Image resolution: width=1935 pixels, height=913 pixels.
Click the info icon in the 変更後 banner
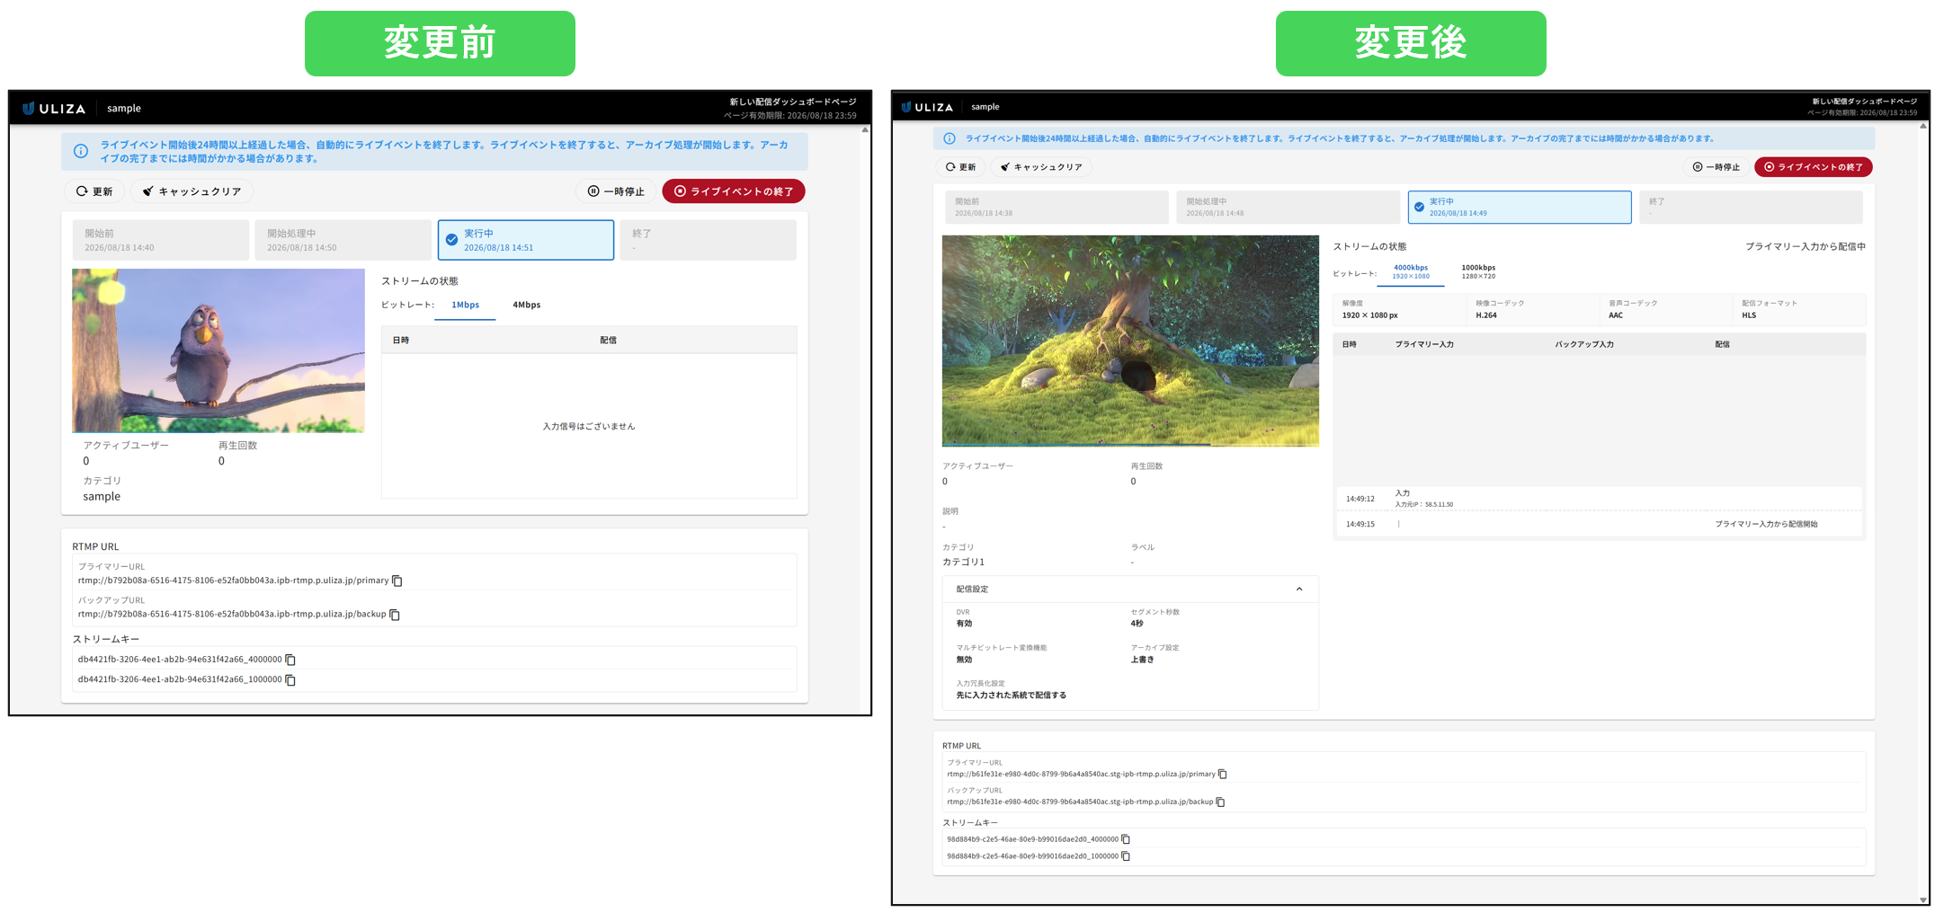(950, 138)
